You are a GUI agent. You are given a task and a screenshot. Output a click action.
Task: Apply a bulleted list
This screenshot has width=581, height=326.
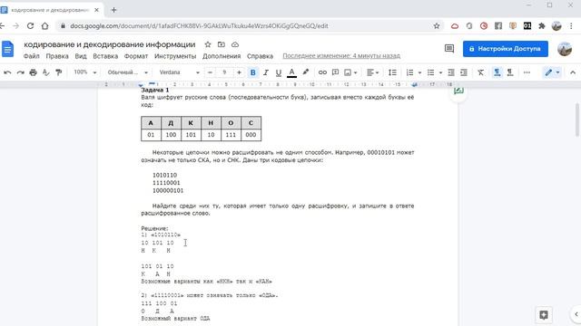pos(430,72)
